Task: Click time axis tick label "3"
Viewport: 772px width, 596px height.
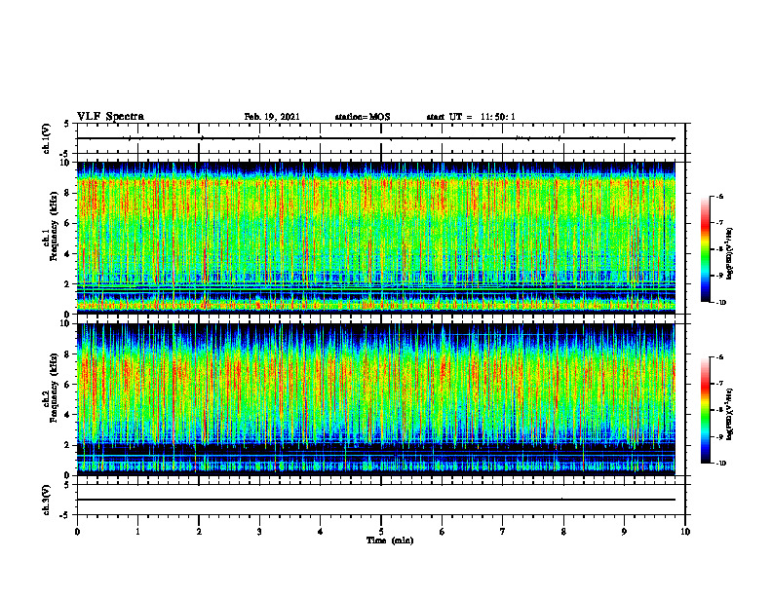Action: 259,532
